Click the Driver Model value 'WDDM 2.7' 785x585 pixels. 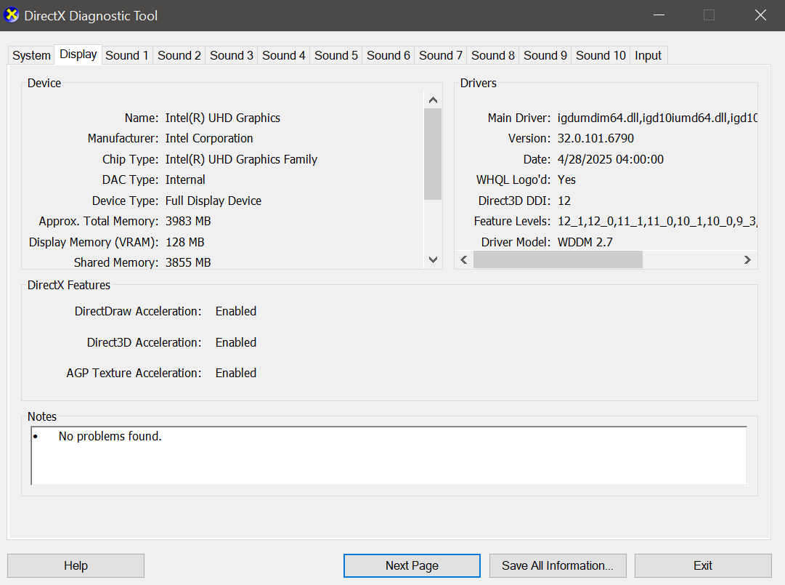coord(585,243)
